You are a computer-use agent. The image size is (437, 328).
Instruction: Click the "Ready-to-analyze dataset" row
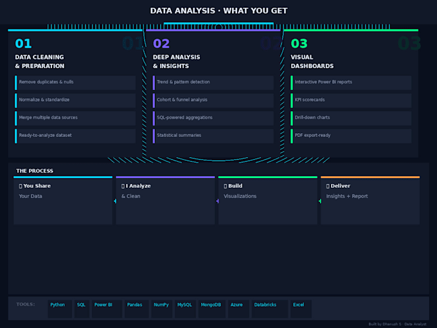75,136
